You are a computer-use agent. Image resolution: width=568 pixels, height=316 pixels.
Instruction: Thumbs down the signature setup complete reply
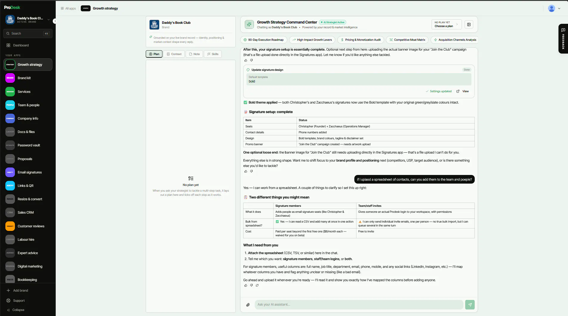[x=252, y=171]
